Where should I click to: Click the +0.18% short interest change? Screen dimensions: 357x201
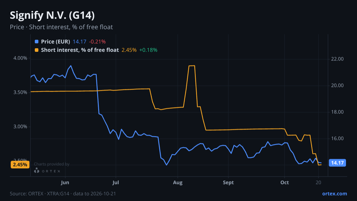[148, 50]
